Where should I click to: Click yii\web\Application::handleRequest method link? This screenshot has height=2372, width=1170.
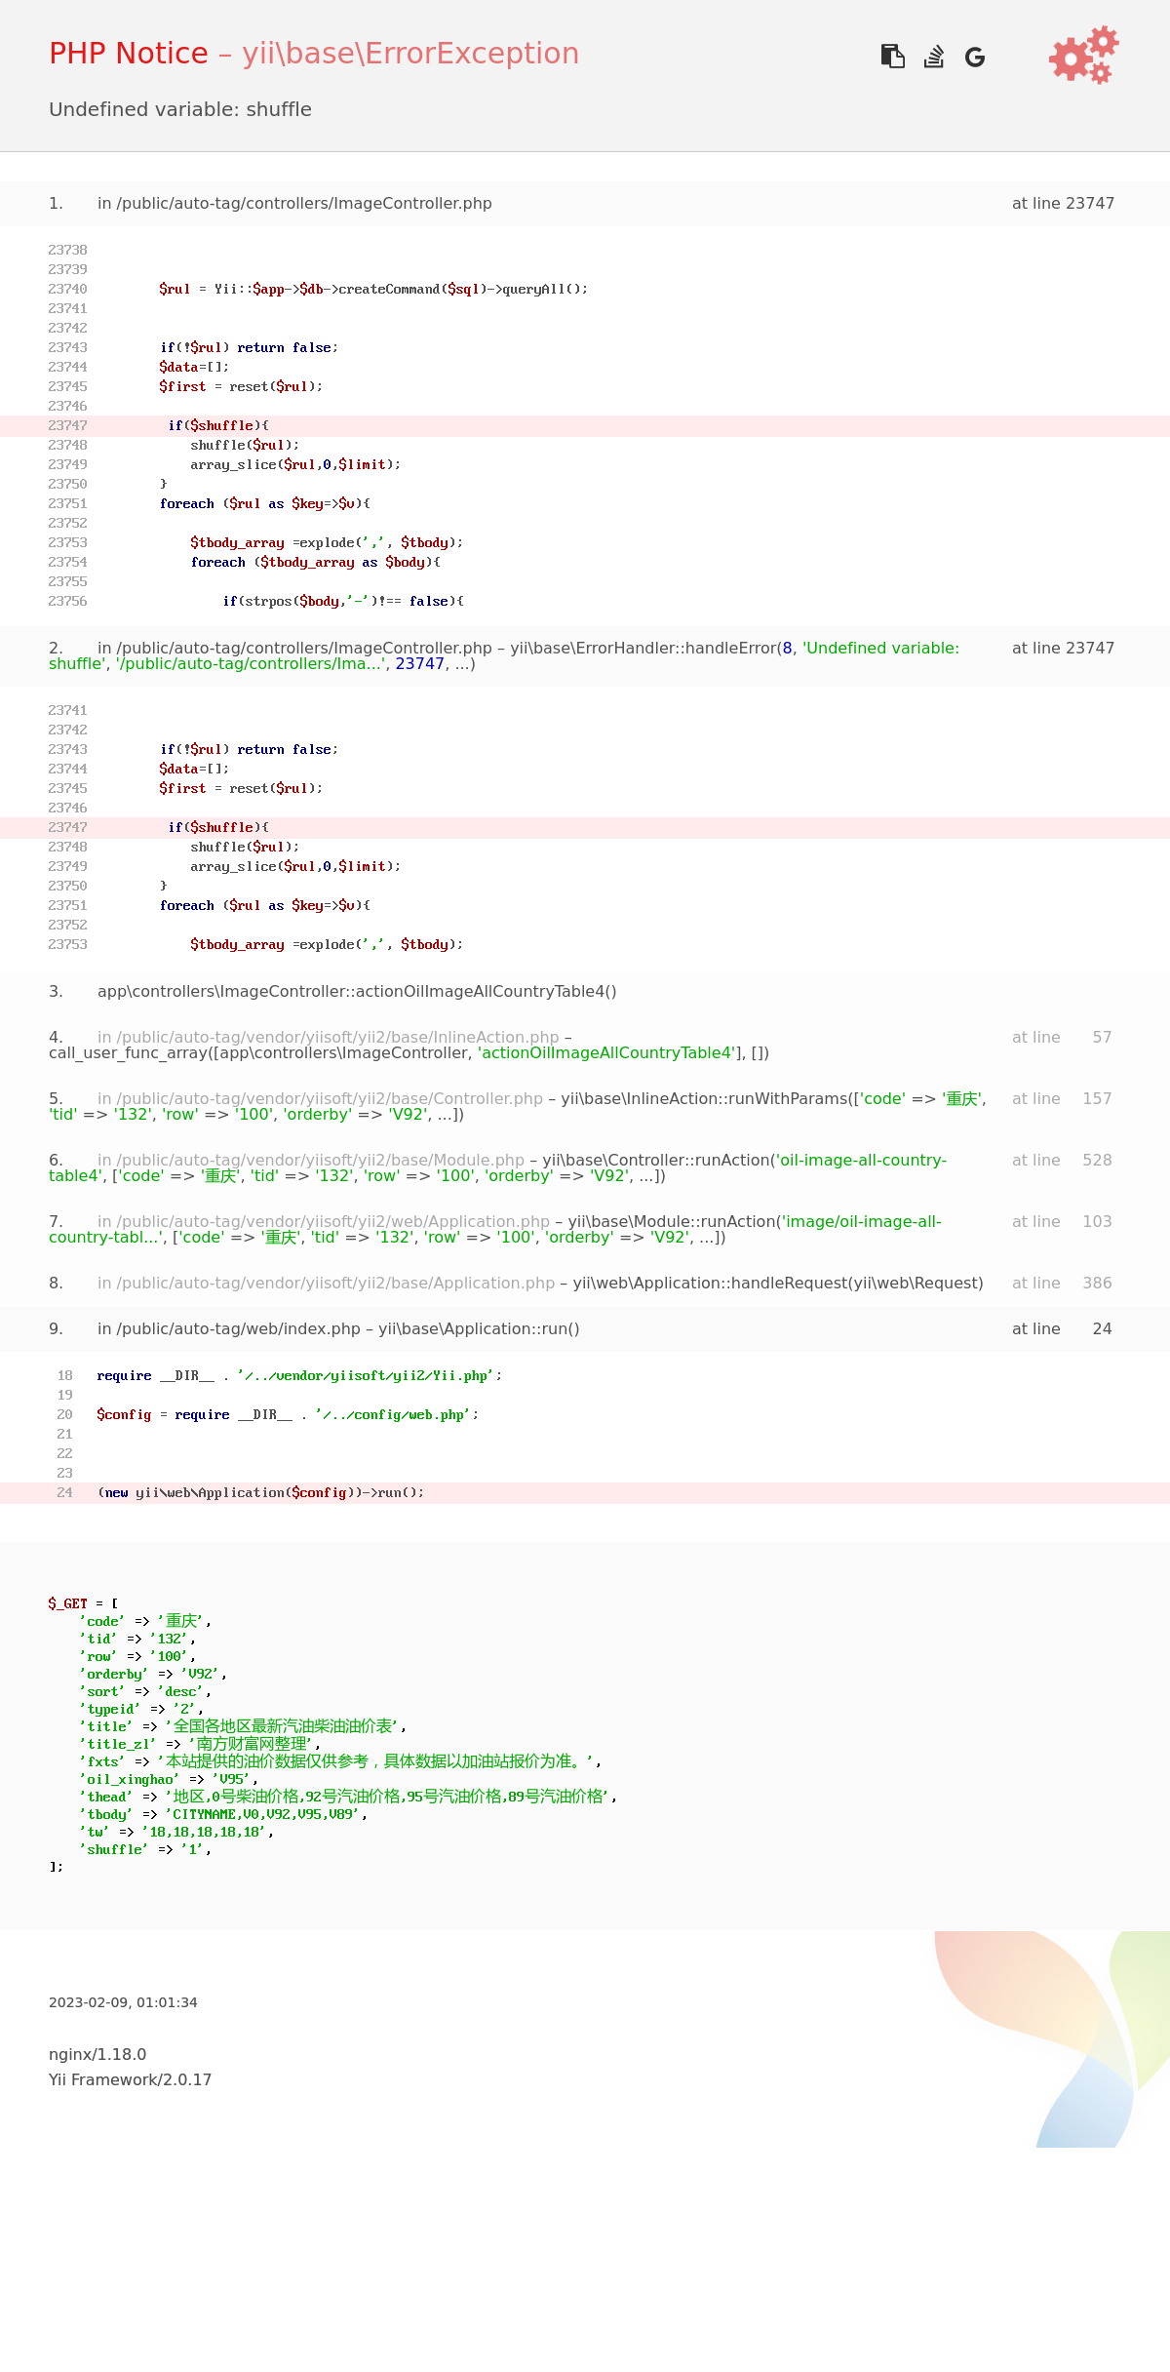pyautogui.click(x=710, y=1284)
